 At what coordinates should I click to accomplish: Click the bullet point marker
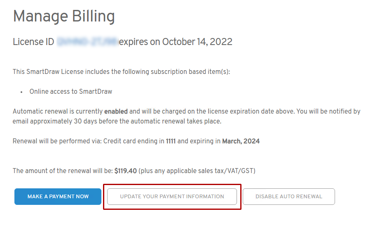pos(21,92)
